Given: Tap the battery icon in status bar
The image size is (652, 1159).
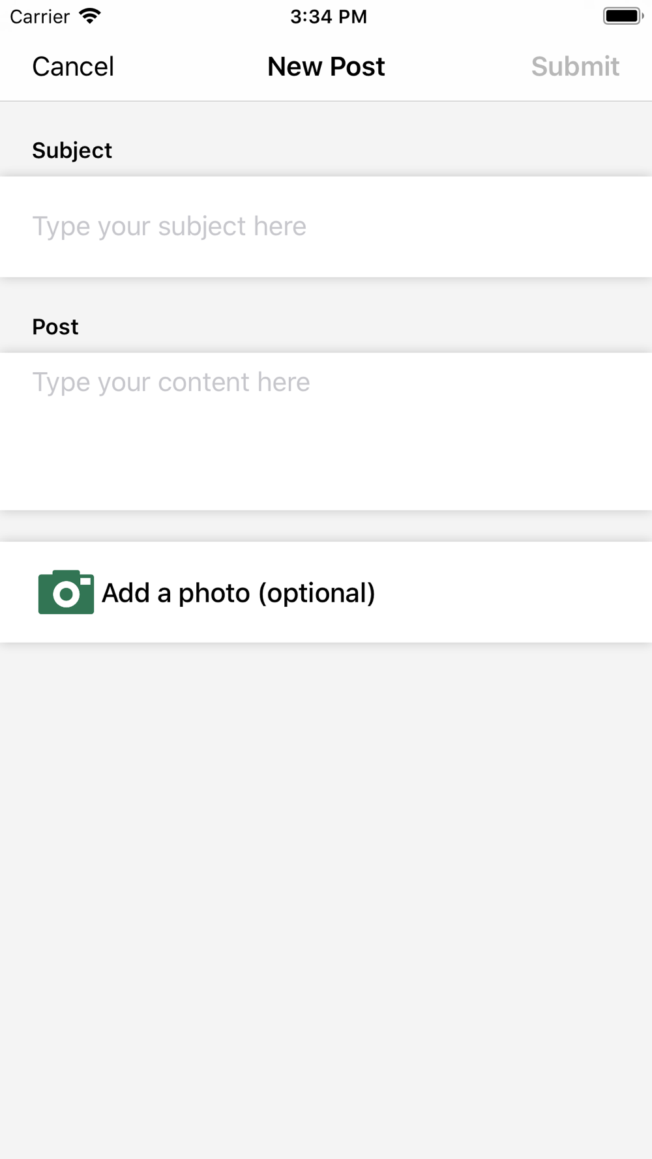Looking at the screenshot, I should click(x=622, y=16).
